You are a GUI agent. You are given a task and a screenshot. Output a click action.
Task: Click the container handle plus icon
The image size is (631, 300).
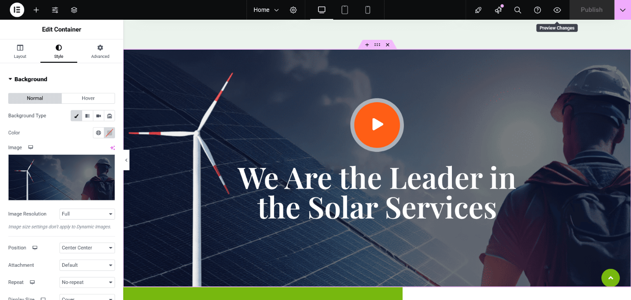(x=367, y=45)
